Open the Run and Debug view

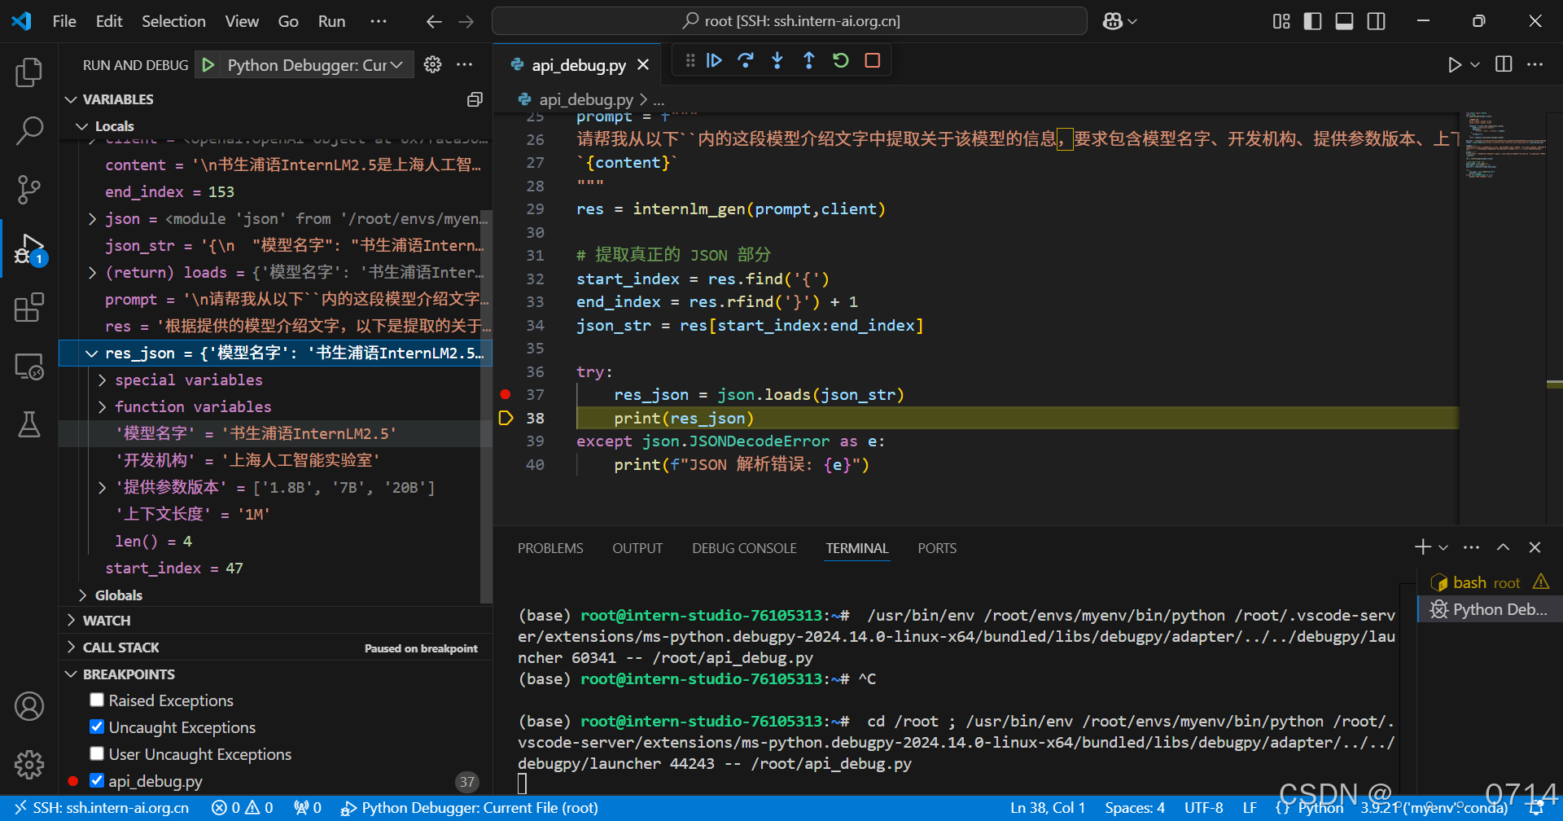pos(29,248)
